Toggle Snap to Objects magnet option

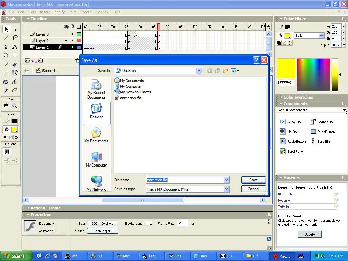(7, 151)
